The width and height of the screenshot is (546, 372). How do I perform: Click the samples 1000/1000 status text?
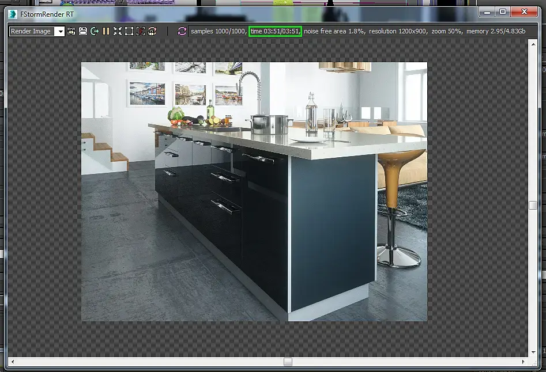(218, 31)
